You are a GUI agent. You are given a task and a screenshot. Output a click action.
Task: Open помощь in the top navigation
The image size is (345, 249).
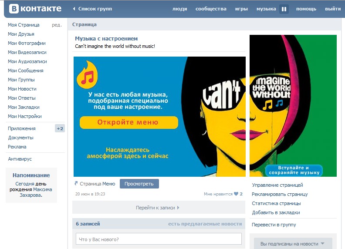(x=306, y=9)
